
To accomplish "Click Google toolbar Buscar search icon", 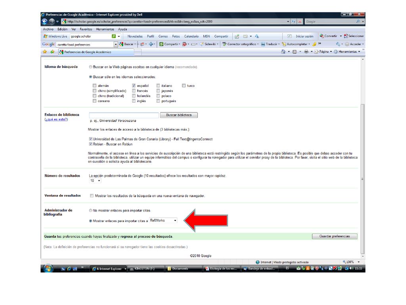I will pyautogui.click(x=121, y=44).
